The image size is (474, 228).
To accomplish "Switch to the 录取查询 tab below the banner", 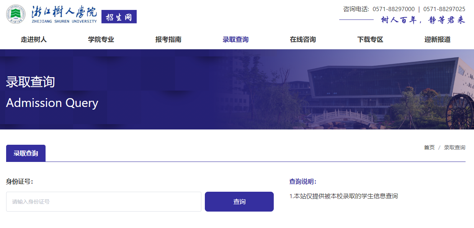I will (25, 153).
